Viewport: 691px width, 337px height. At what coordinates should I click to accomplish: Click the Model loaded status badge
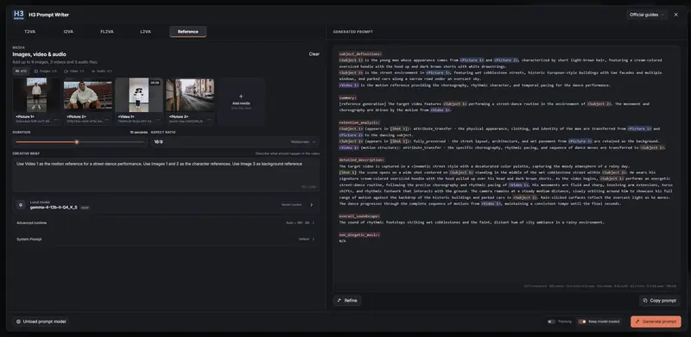coord(291,204)
